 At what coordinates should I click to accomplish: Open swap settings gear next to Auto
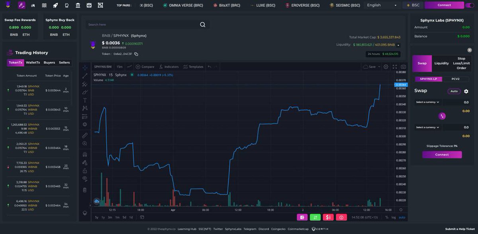coord(466,91)
